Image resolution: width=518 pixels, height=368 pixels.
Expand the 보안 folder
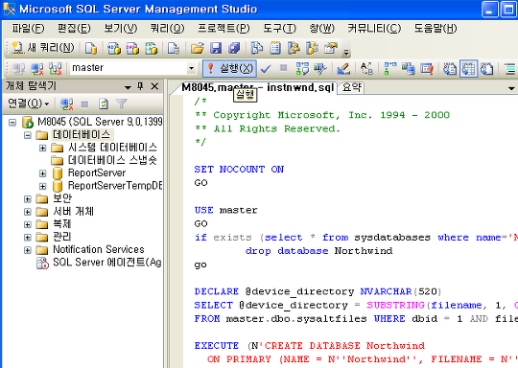(x=28, y=199)
